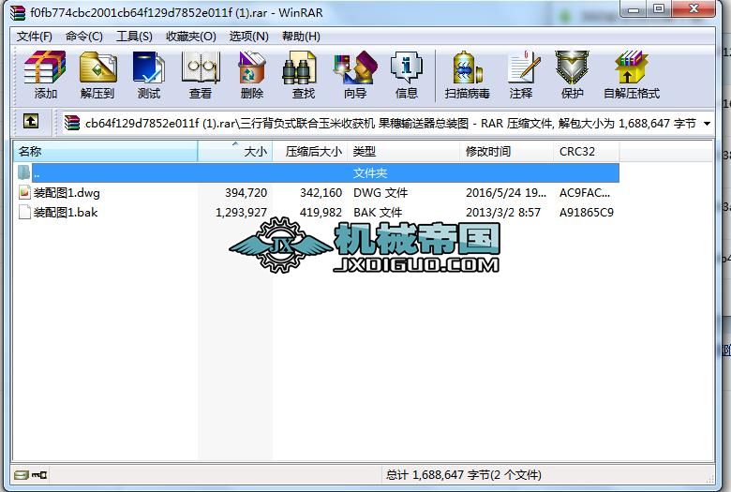
Task: Sort by the 类型 column header
Action: tap(404, 152)
